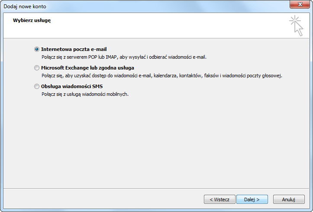Click the word SMS in the third option label
Viewport: 313px width, 212px height.
97,86
